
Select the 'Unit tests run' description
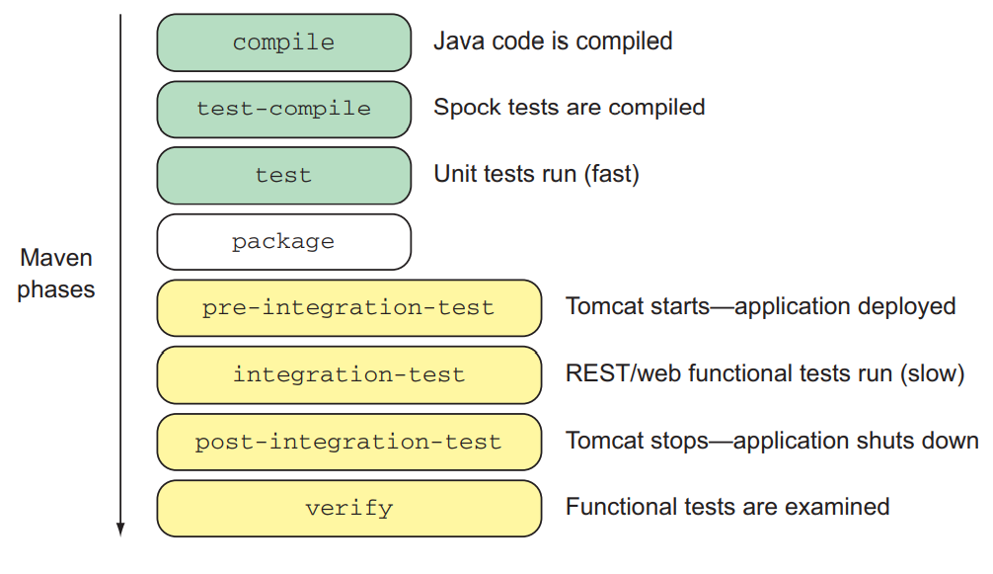pyautogui.click(x=505, y=175)
